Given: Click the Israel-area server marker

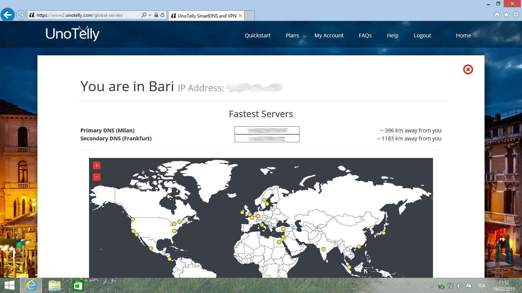Looking at the screenshot, I should click(283, 237).
